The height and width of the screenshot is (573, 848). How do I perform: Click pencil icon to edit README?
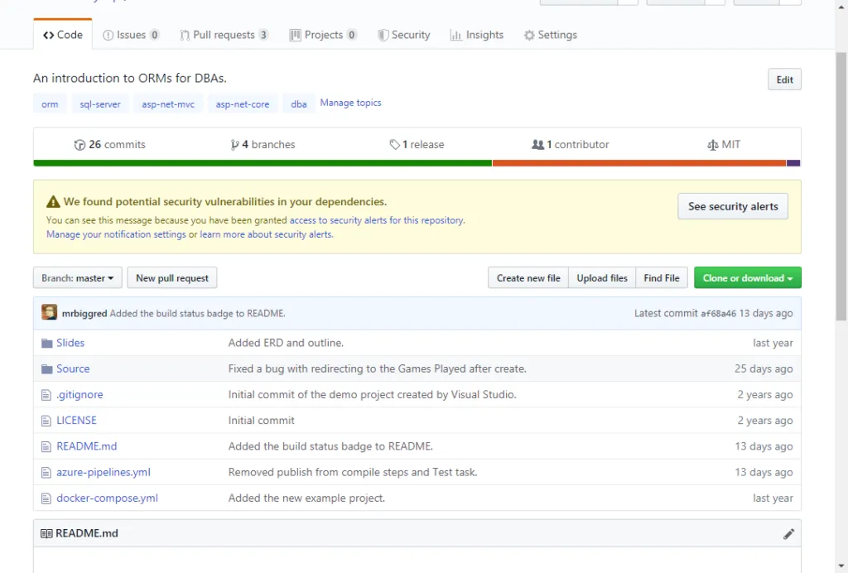(788, 534)
